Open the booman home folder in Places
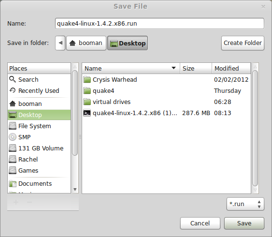This screenshot has width=272, height=237. 39,104
